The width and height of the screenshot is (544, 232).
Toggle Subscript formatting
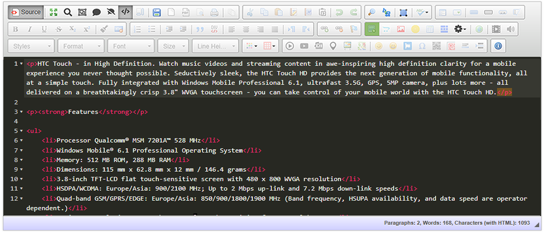click(x=73, y=30)
